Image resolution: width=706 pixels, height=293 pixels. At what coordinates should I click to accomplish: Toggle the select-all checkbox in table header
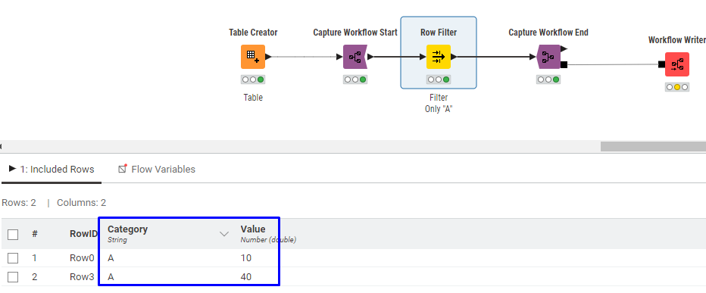13,235
